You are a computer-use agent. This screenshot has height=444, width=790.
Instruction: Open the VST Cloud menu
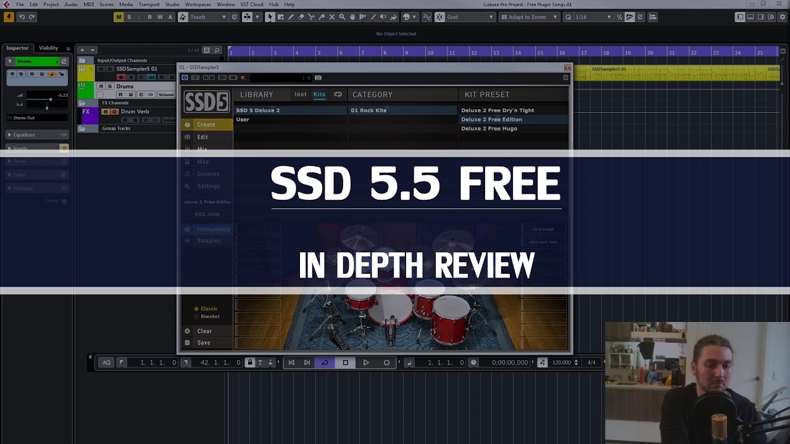[252, 4]
